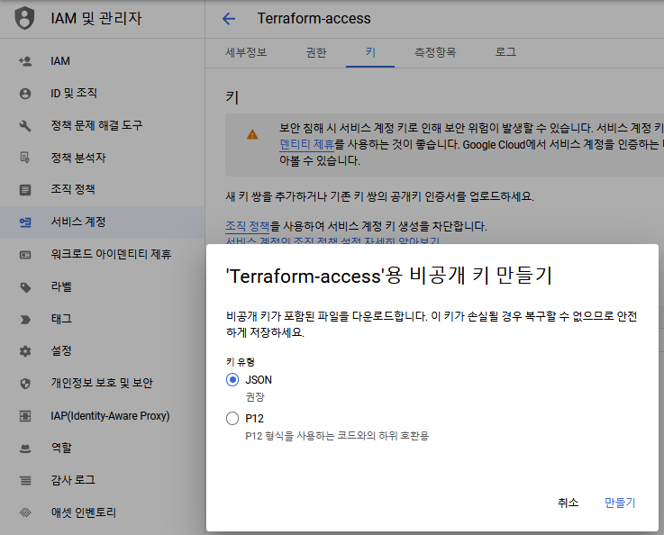Open 조직 정책 in the sidebar
This screenshot has width=664, height=535.
click(73, 189)
